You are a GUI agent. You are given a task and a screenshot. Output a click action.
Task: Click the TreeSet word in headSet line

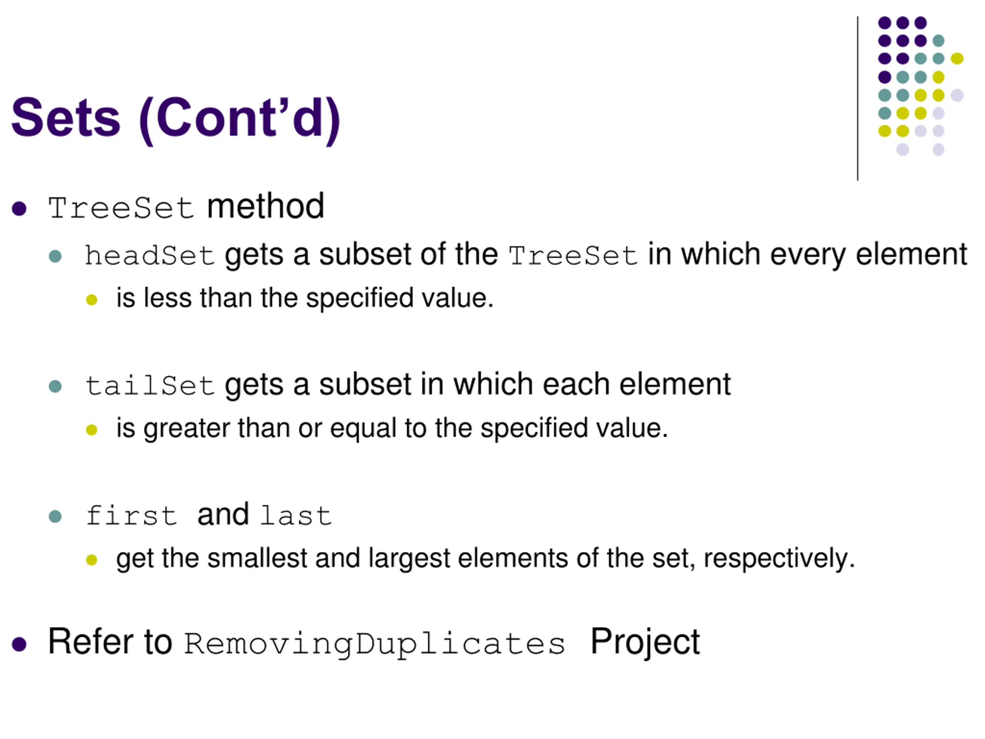click(574, 256)
